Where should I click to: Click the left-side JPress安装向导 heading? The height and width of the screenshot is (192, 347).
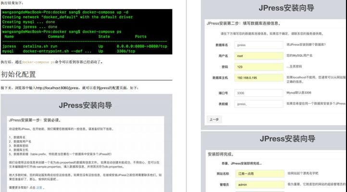(86, 105)
